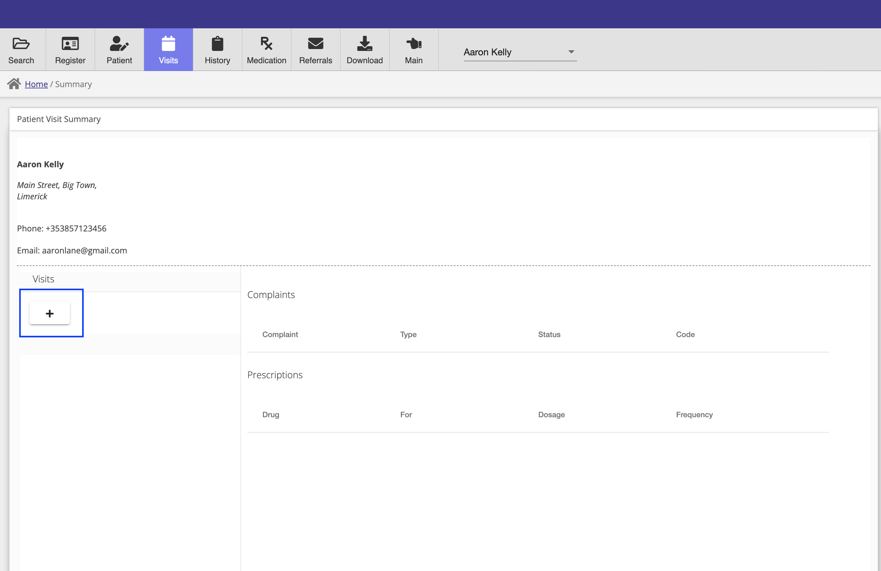Sort by Complaint column header

coord(280,334)
